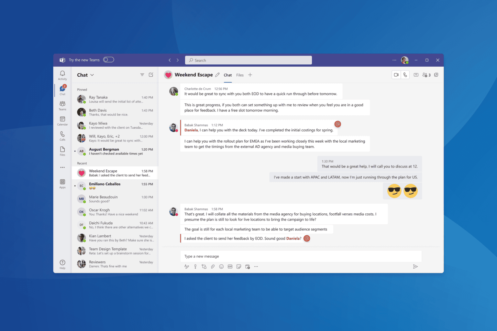Switch to the Files tab
The height and width of the screenshot is (331, 497).
point(240,75)
